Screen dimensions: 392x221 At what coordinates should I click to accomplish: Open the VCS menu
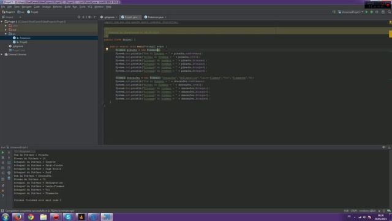90,7
